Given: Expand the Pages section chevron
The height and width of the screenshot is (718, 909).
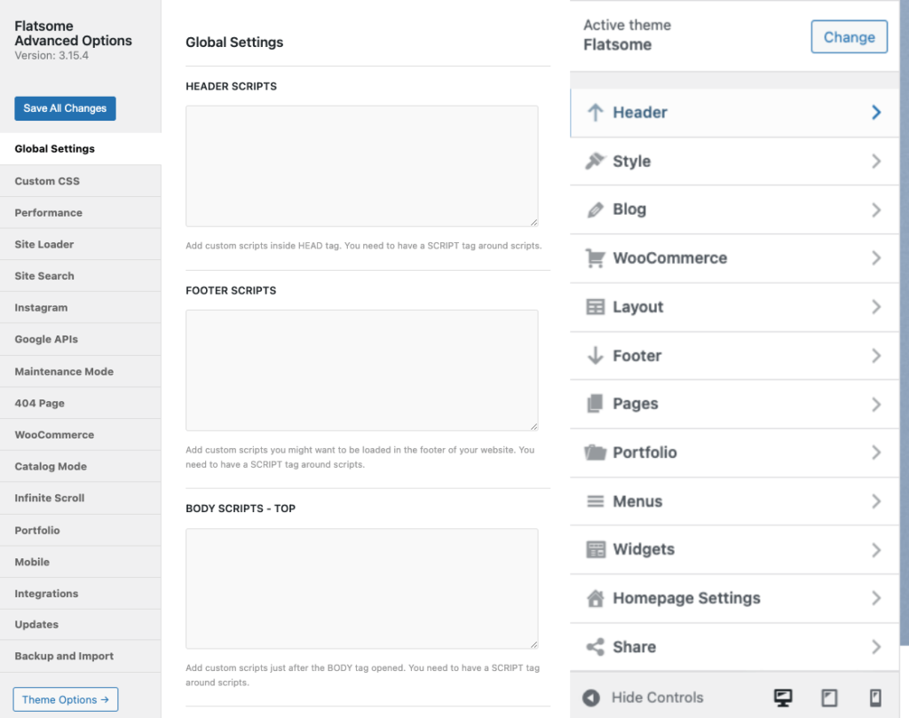Looking at the screenshot, I should coord(876,404).
